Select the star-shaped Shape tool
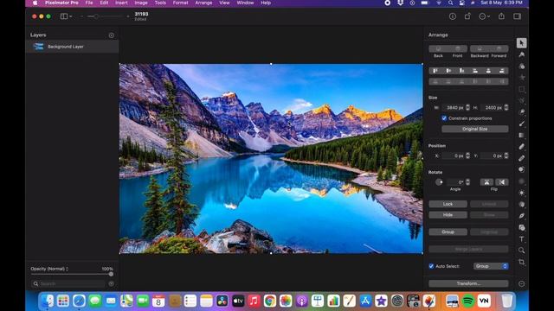The image size is (554, 311). (521, 78)
